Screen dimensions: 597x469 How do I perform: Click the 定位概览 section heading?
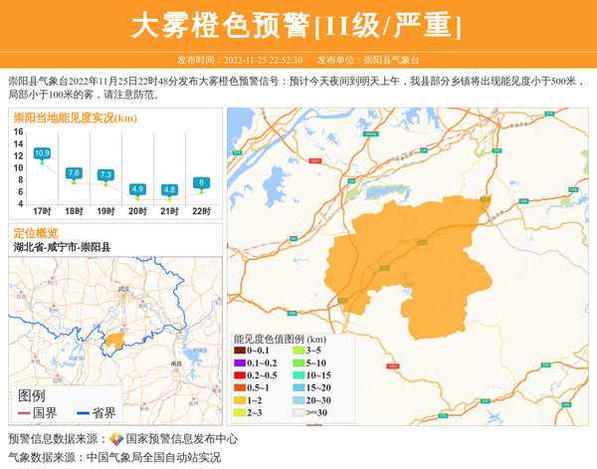[x=36, y=233]
